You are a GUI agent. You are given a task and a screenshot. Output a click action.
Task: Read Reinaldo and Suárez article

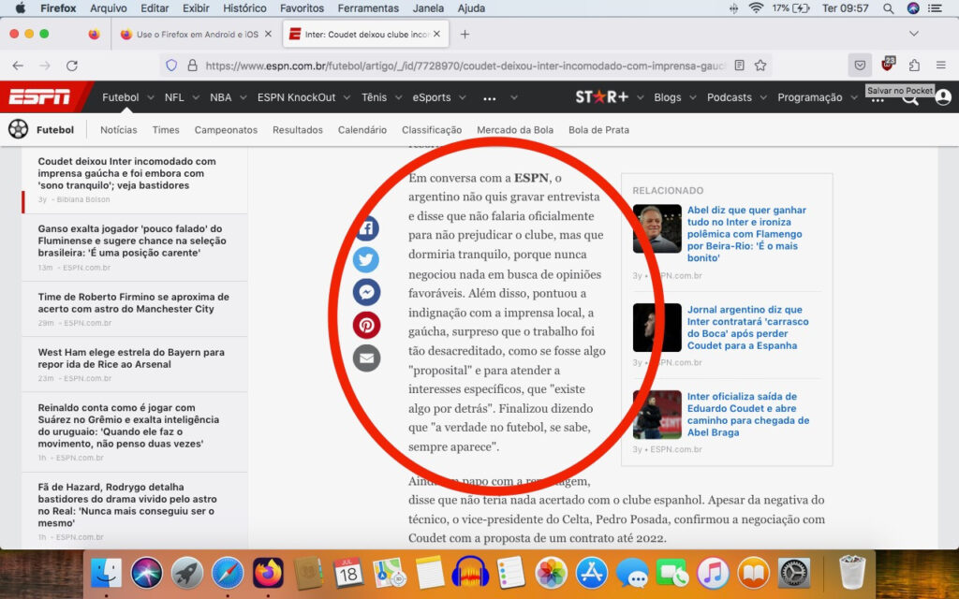128,426
